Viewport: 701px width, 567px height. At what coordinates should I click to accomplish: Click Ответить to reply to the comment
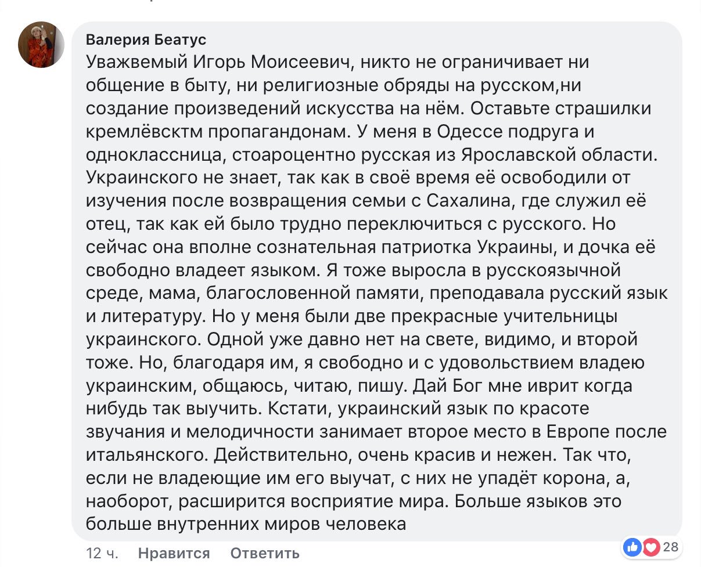(x=265, y=553)
